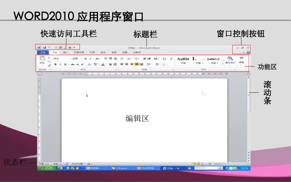This screenshot has height=182, width=291.
Task: Toggle Strikethrough abc formatting
Action: point(73,64)
